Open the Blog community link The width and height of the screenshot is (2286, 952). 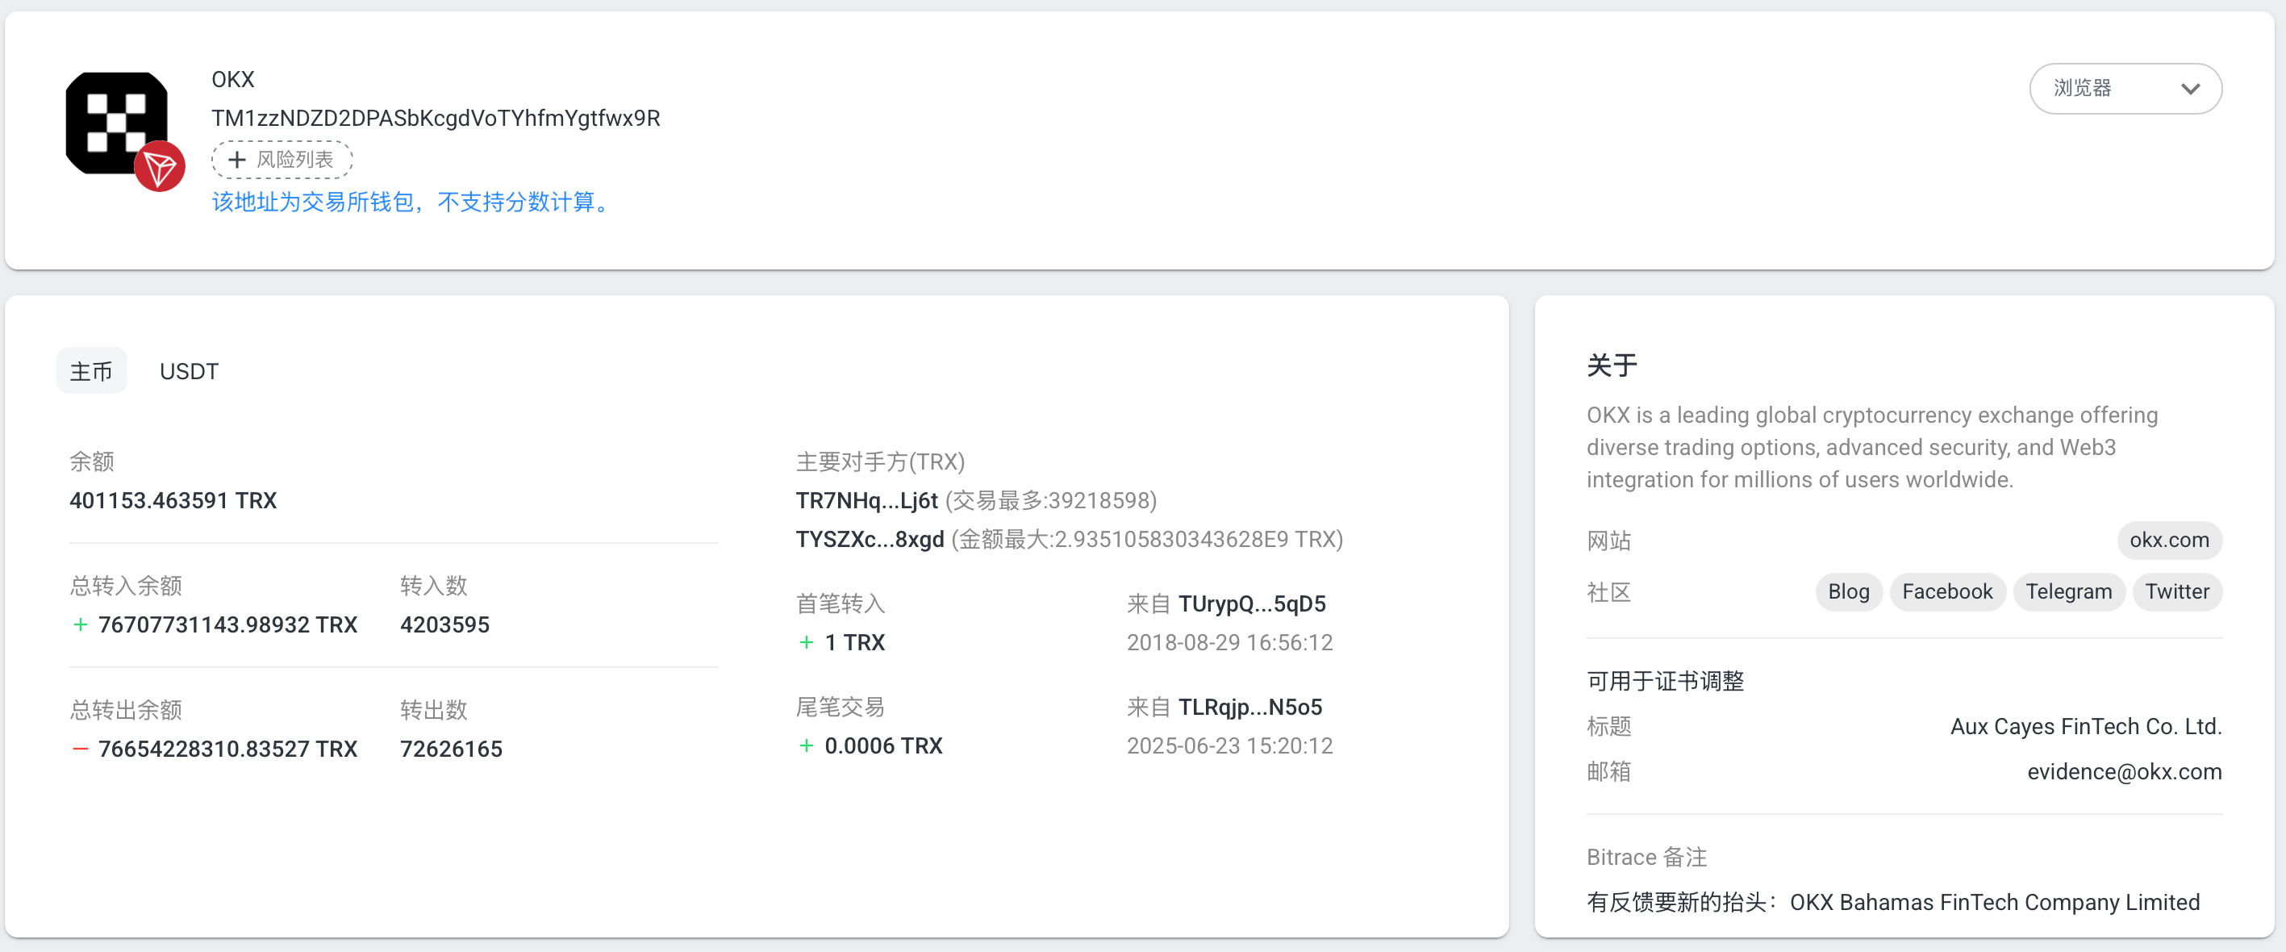[x=1848, y=592]
